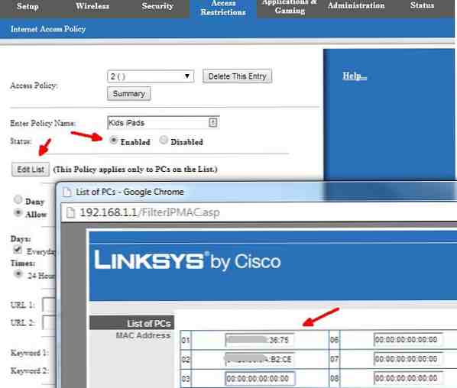457x388 pixels.
Task: Open the Access Policy dropdown
Action: (x=151, y=76)
